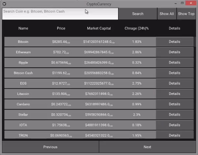Screen dimensions: 198x155
Task: Select the Bitcoin Cash name cell
Action: pos(23,73)
